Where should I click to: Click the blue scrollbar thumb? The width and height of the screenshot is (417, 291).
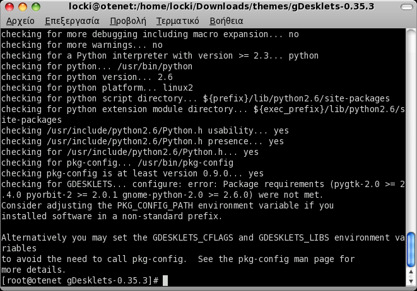coord(411,249)
